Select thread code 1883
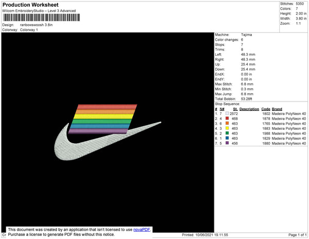Screen dimensions: 309x239 tap(266, 128)
